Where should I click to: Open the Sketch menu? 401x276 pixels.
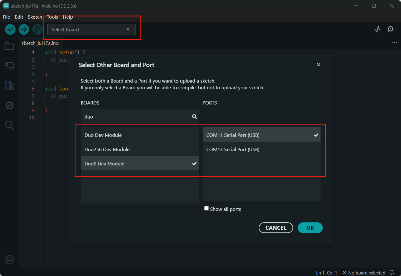35,17
